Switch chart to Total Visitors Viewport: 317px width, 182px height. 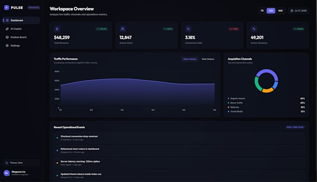pos(208,59)
